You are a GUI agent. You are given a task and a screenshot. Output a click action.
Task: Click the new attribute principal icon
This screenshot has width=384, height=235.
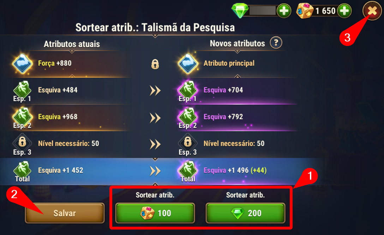[188, 64]
